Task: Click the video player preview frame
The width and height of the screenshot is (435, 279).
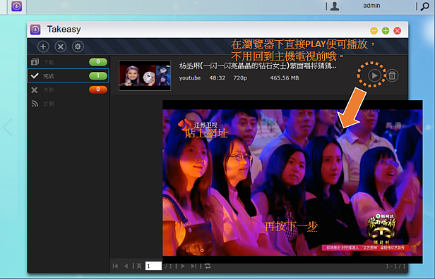Action: click(292, 182)
